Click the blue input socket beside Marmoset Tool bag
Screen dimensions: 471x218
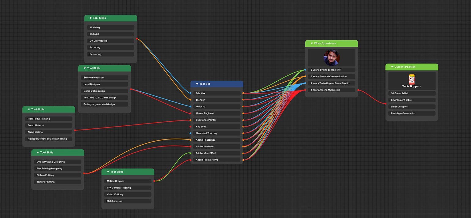(x=190, y=133)
